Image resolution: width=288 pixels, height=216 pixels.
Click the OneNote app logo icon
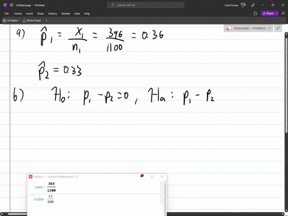[5, 5]
